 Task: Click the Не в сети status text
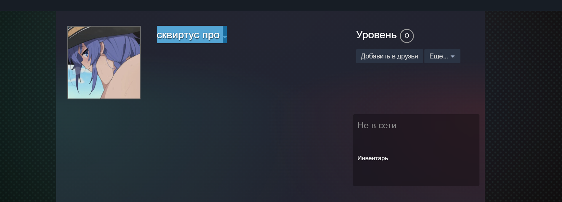(x=377, y=125)
